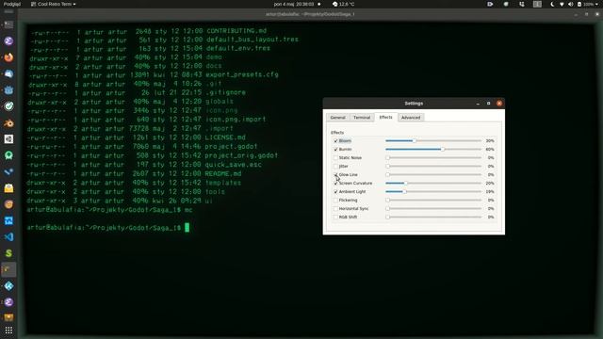Click the Wi-Fi network icon

click(562, 4)
